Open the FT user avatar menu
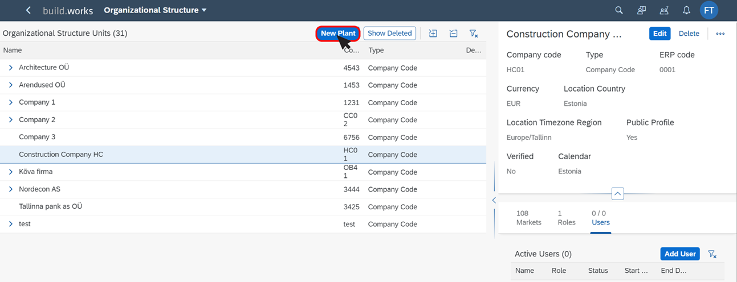 point(709,10)
